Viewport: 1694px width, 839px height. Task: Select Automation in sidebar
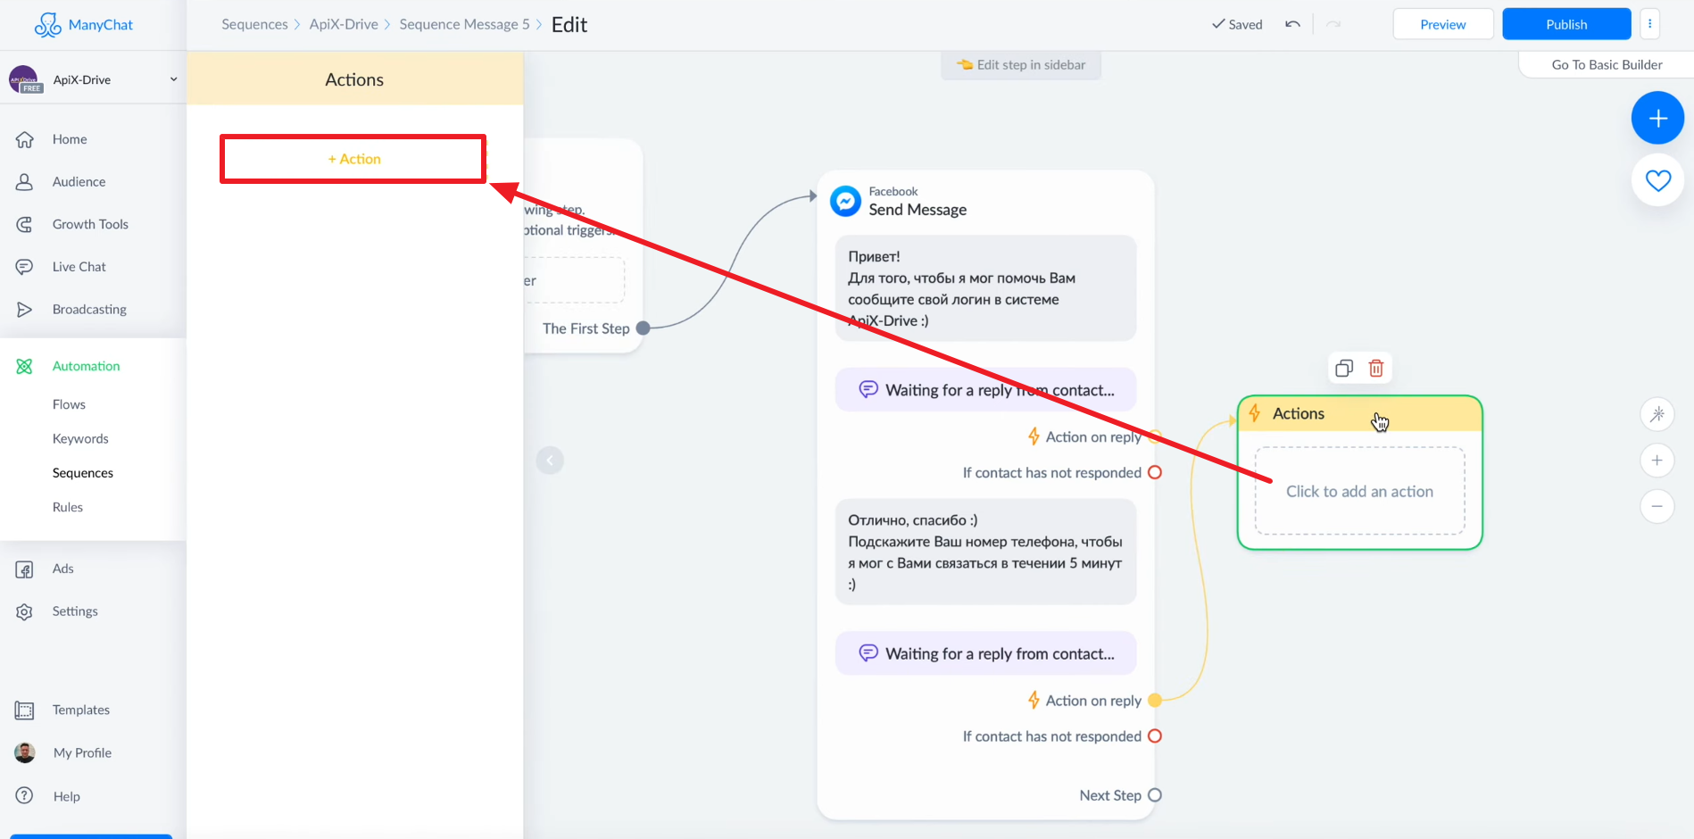tap(86, 366)
